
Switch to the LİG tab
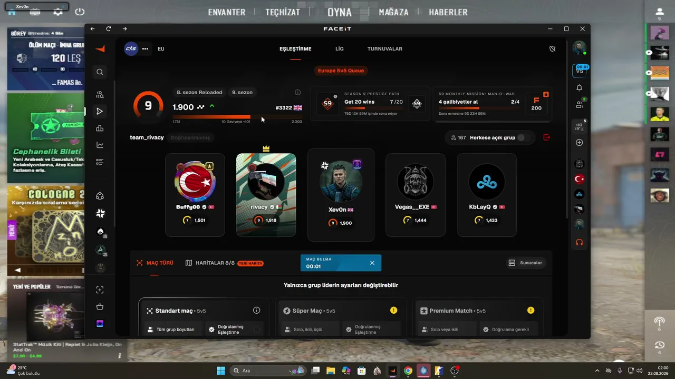tap(340, 49)
